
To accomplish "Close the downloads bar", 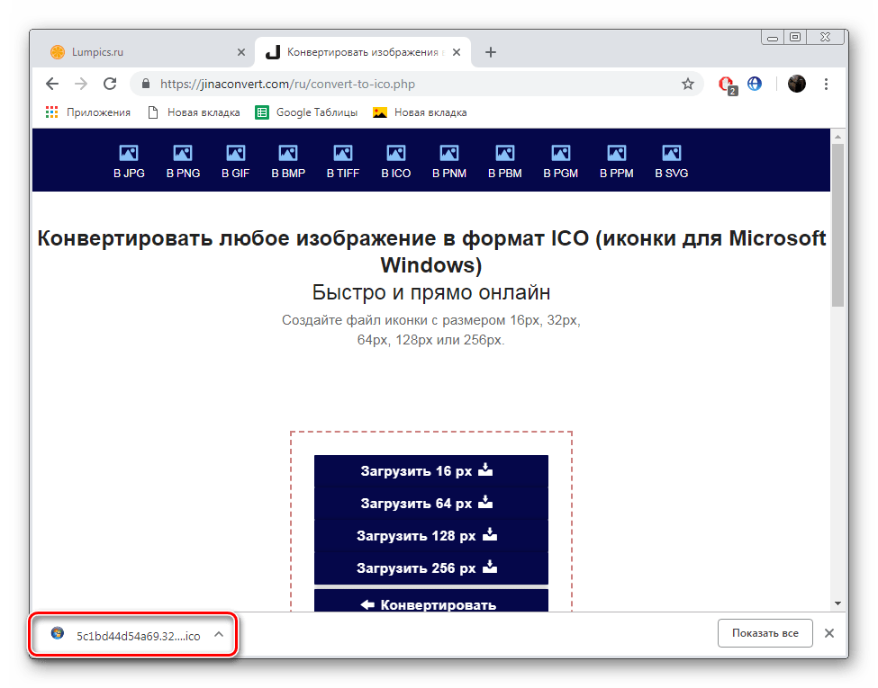I will click(x=829, y=633).
